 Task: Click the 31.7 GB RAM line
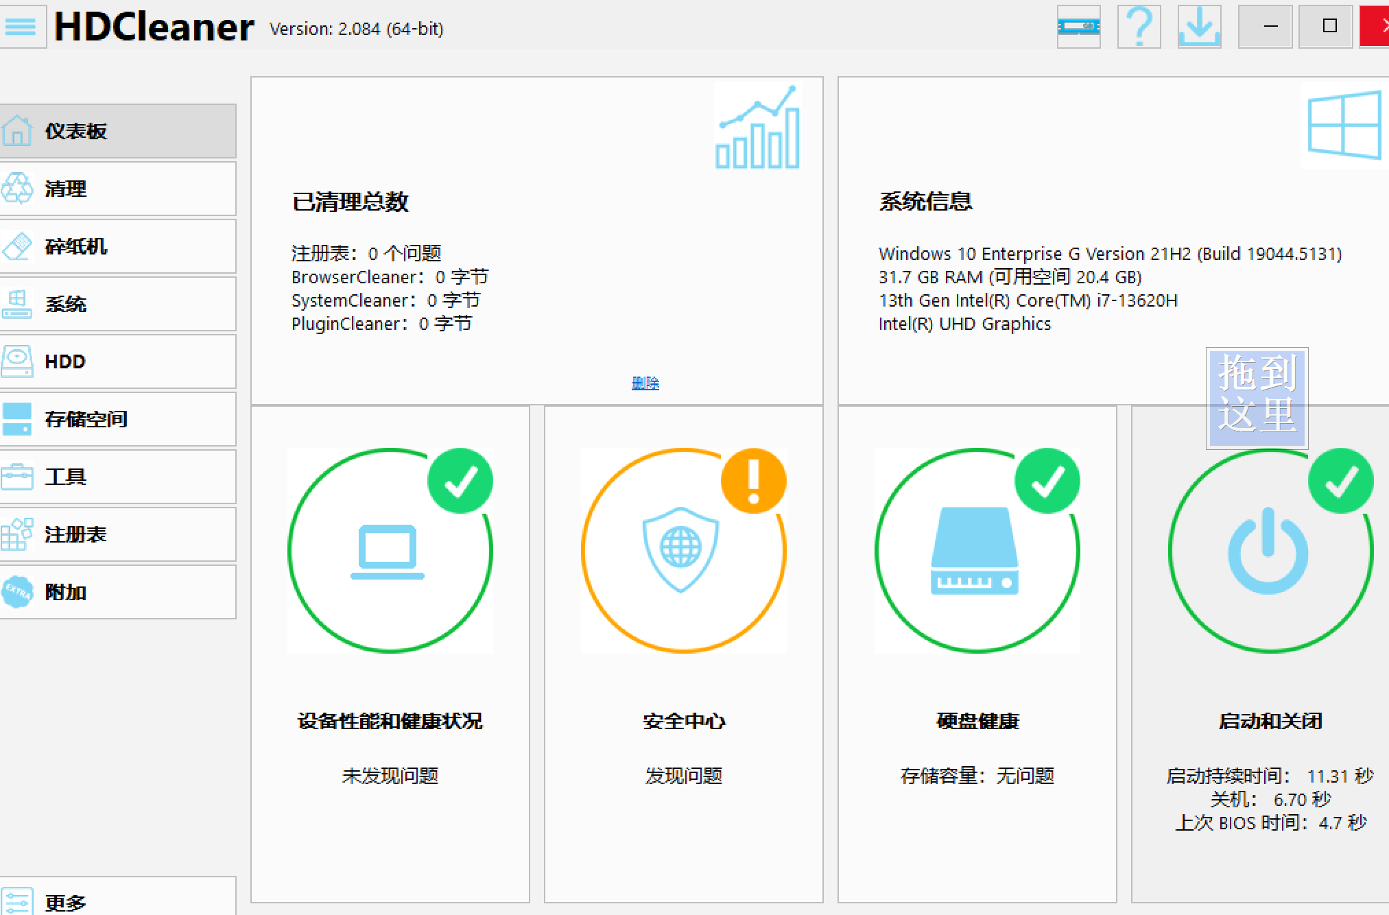point(1010,277)
